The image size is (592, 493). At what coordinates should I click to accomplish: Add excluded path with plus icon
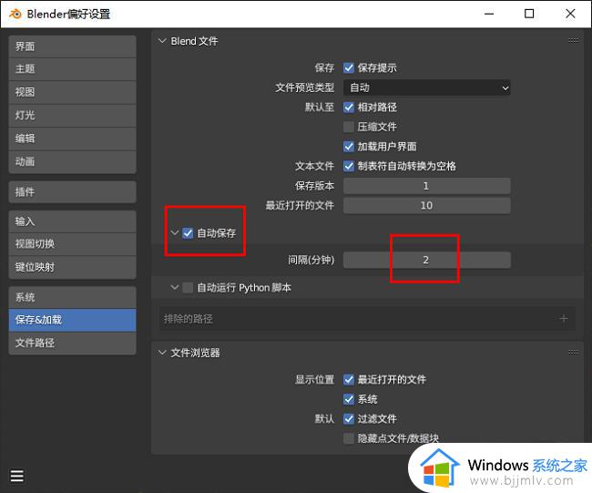[563, 318]
